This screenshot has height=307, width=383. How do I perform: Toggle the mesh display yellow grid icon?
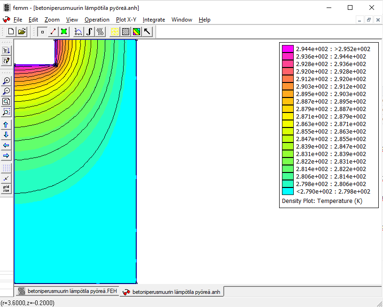pos(115,32)
